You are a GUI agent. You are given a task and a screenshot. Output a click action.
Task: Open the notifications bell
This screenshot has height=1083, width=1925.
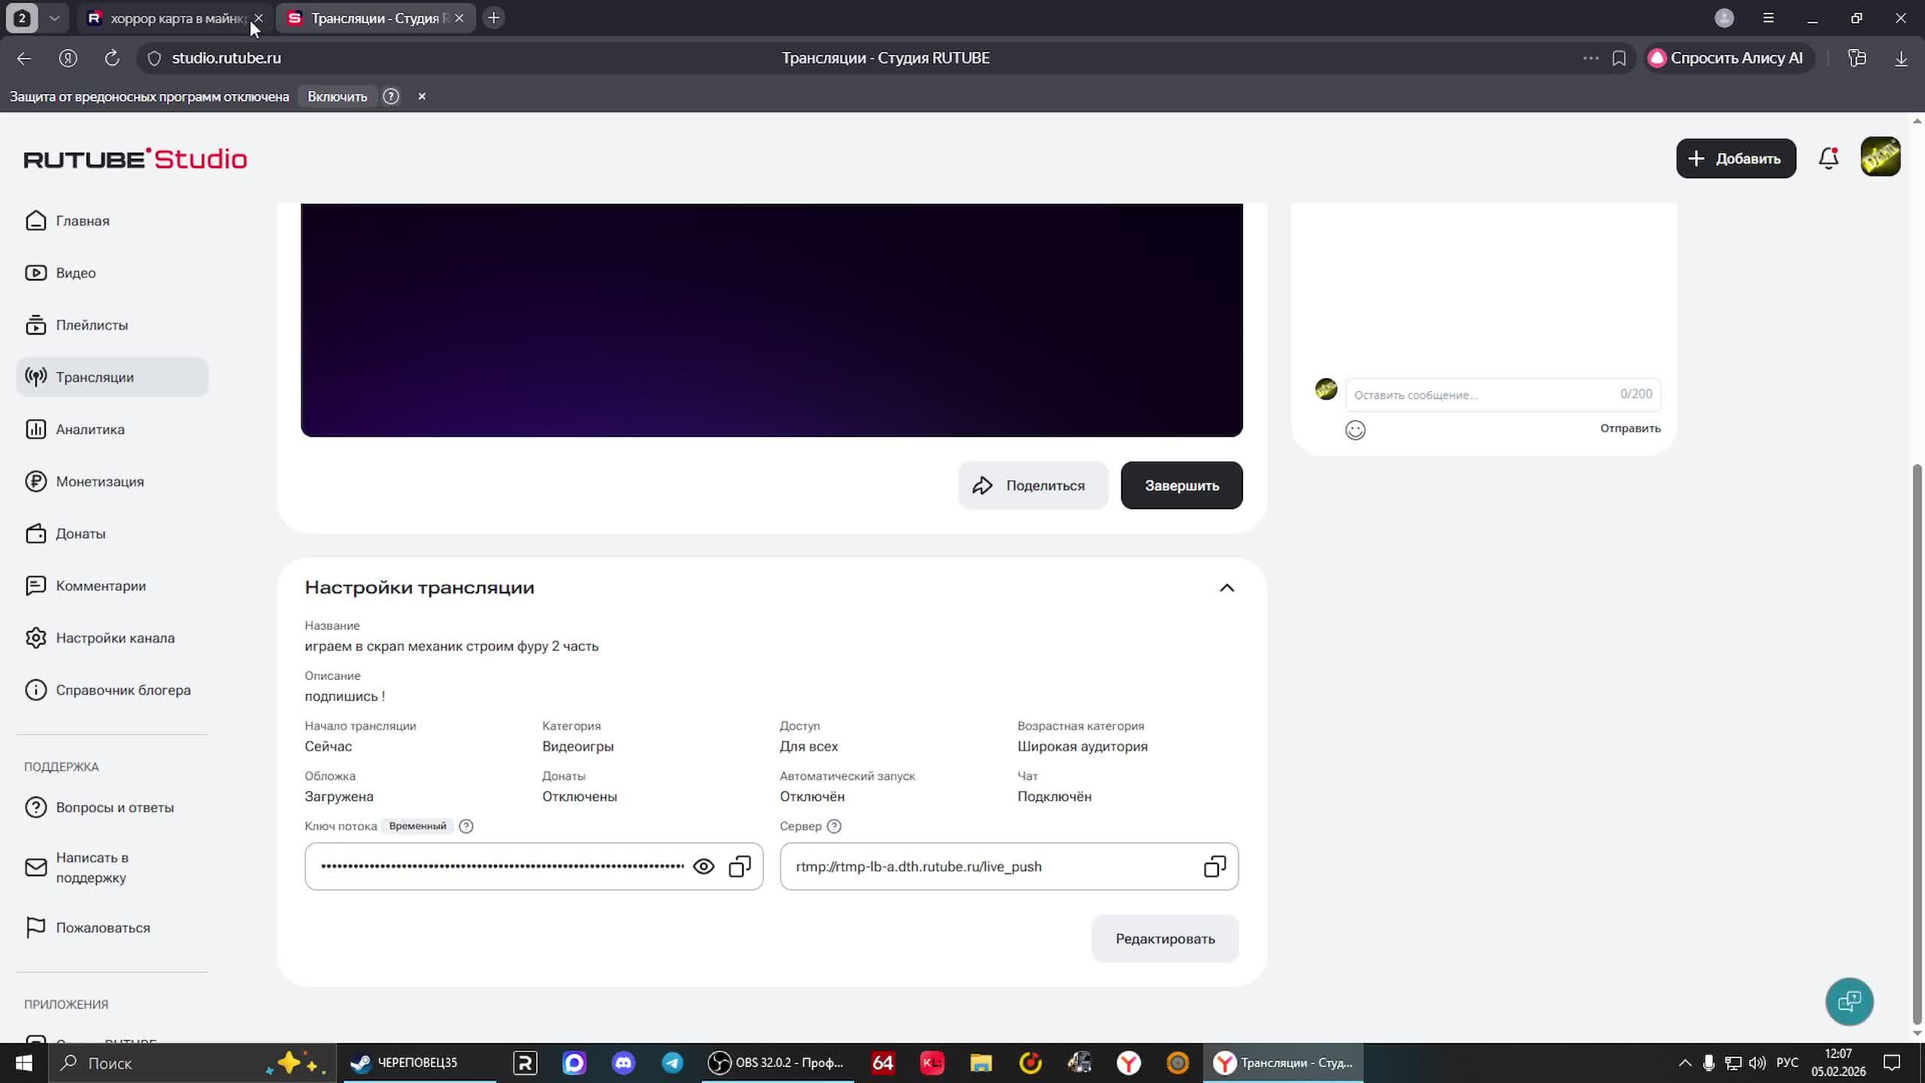pyautogui.click(x=1828, y=159)
